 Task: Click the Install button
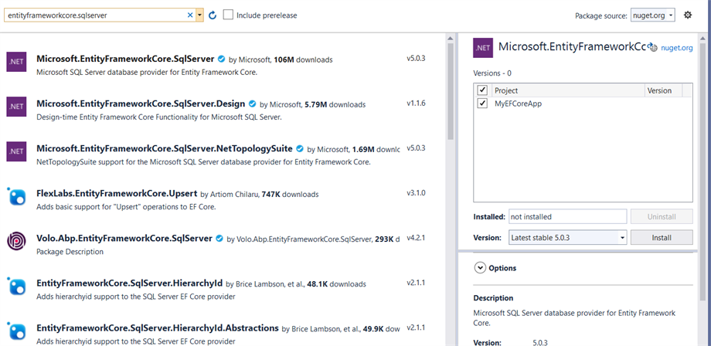click(x=662, y=237)
